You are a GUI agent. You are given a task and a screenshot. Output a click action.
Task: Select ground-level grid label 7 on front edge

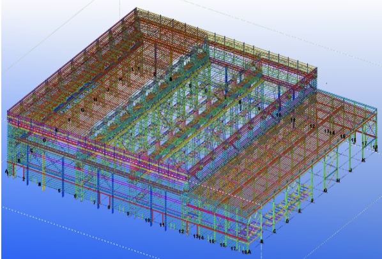(x=95, y=202)
